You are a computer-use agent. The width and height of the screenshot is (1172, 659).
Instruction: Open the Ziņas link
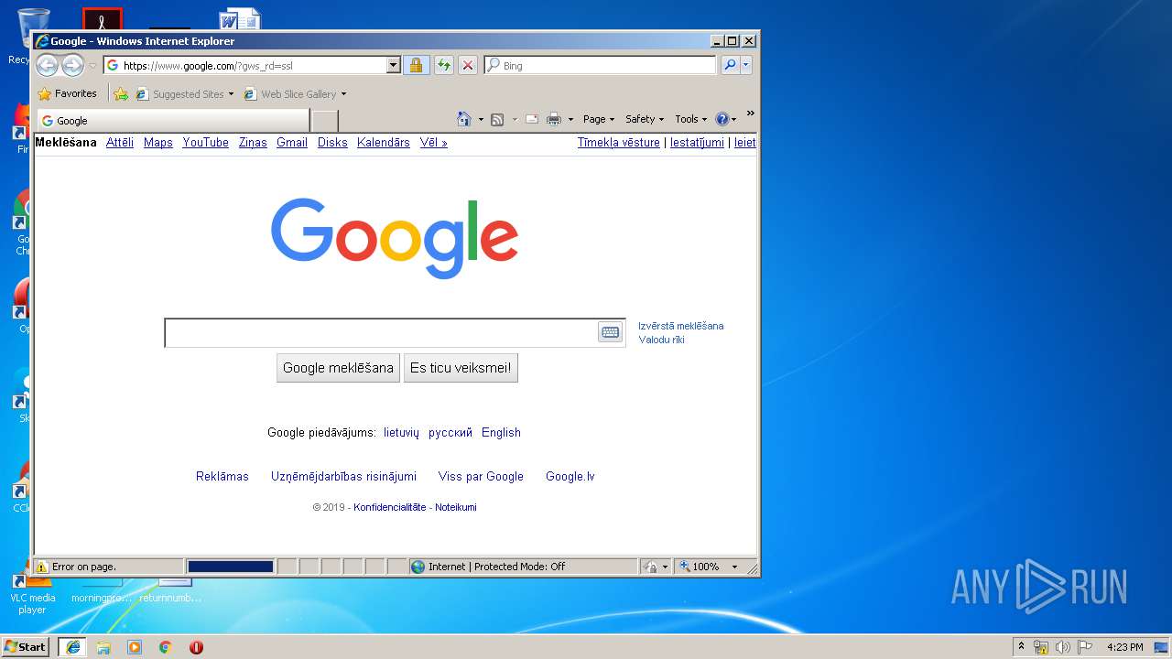[x=253, y=143]
